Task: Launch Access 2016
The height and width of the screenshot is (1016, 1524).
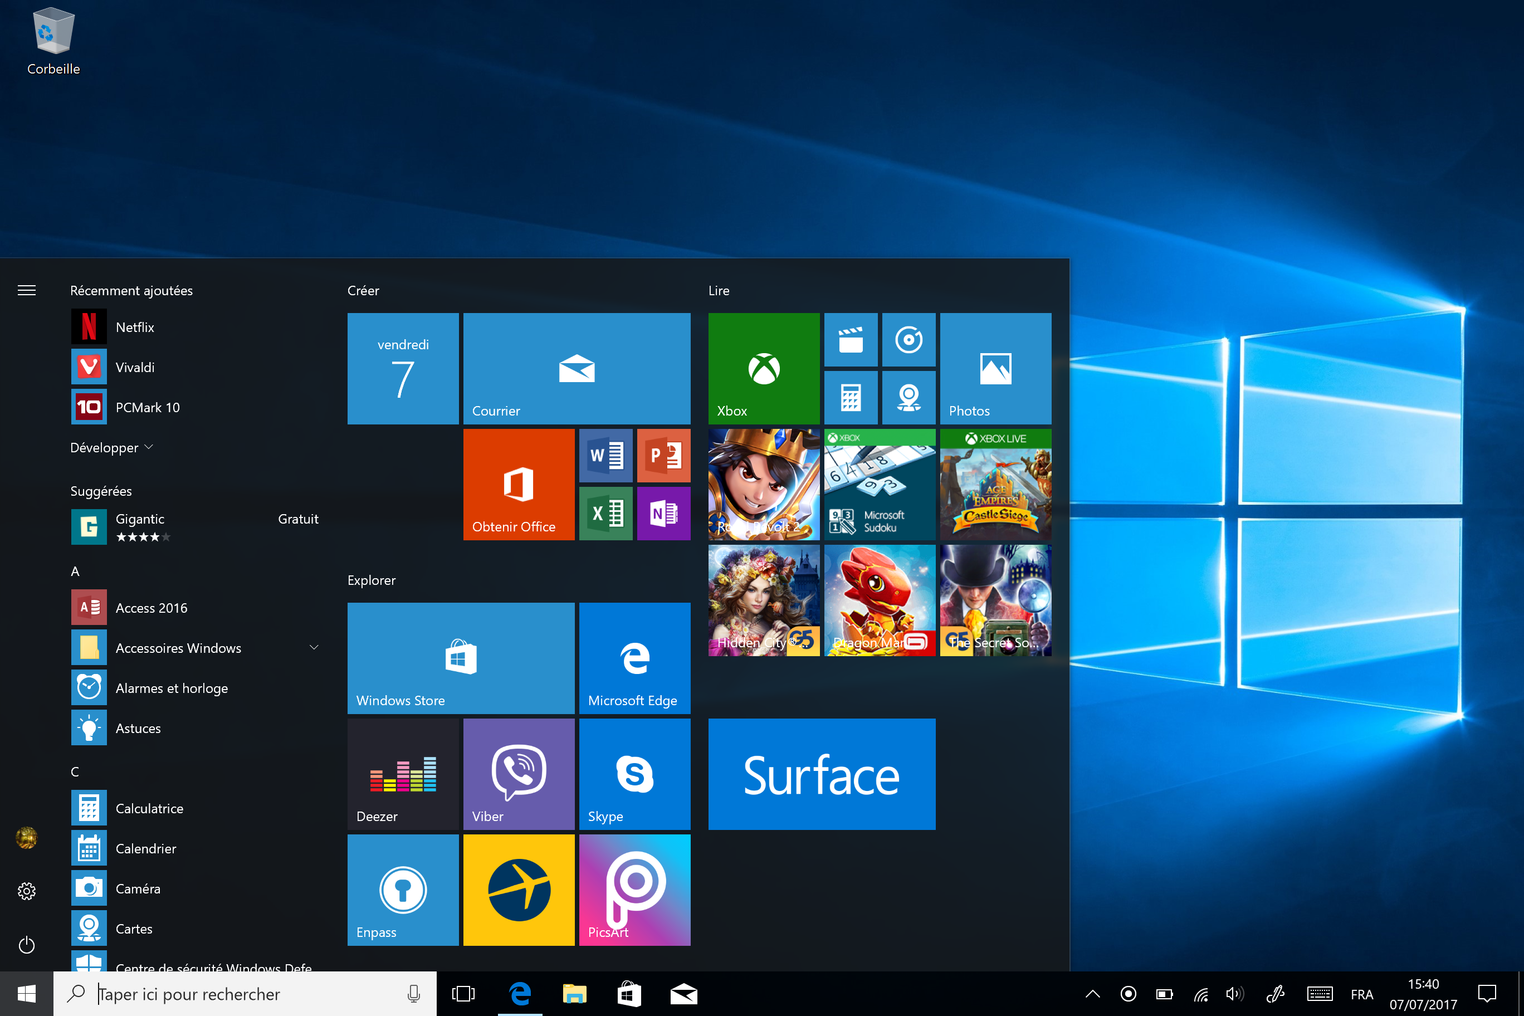Action: (194, 608)
